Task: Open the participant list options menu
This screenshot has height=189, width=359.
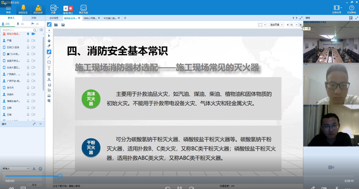Action: pos(41,30)
